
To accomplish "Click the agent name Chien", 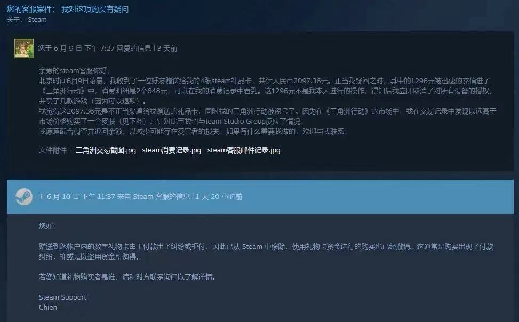I will click(x=48, y=308).
